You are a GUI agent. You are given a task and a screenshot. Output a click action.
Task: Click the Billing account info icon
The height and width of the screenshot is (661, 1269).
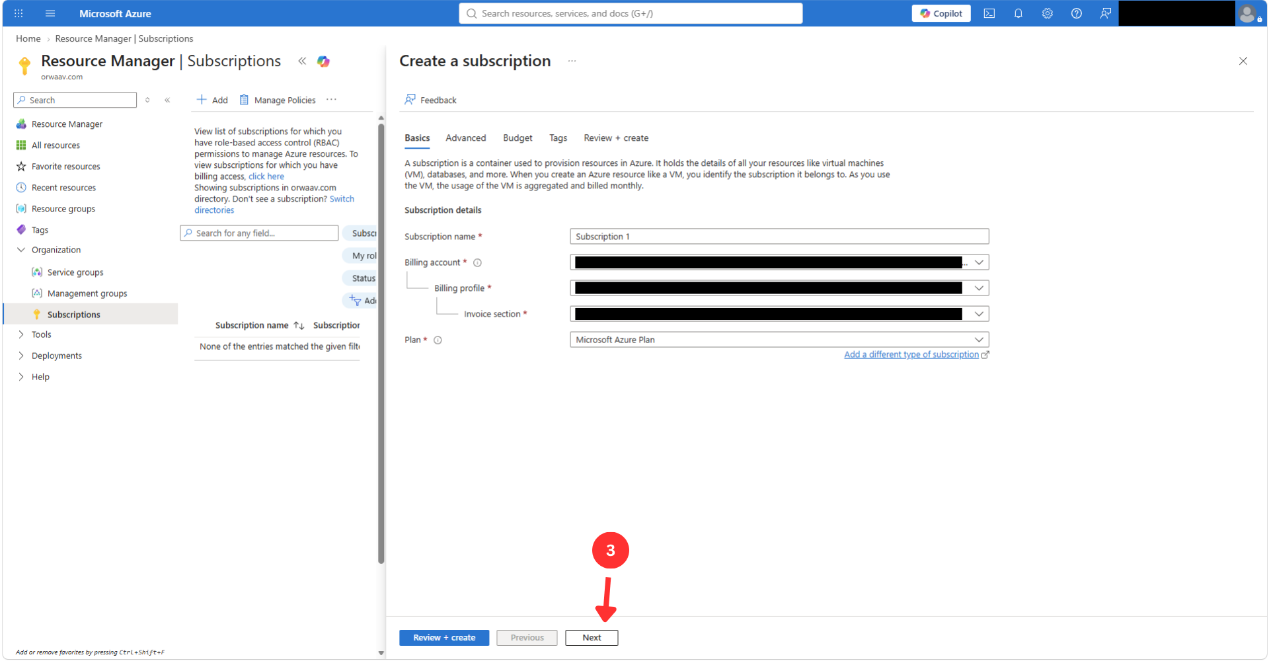click(x=478, y=262)
